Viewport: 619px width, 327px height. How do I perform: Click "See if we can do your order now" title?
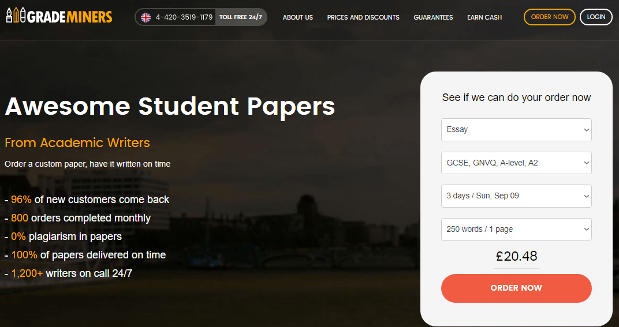tap(516, 97)
